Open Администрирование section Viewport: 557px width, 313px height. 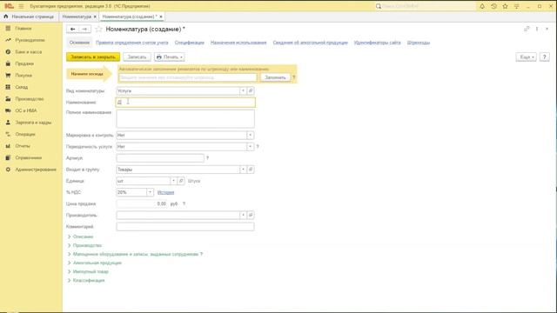(36, 170)
